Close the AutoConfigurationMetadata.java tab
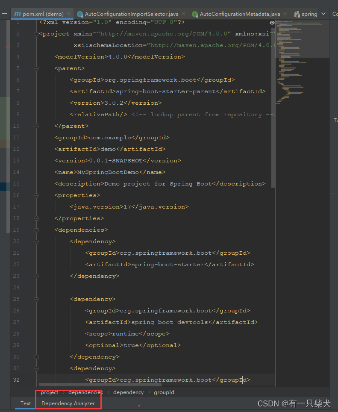 pyautogui.click(x=285, y=14)
